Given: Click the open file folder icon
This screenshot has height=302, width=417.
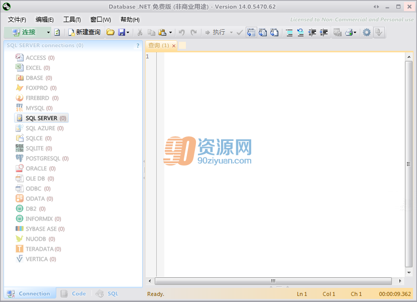Looking at the screenshot, I should 111,32.
